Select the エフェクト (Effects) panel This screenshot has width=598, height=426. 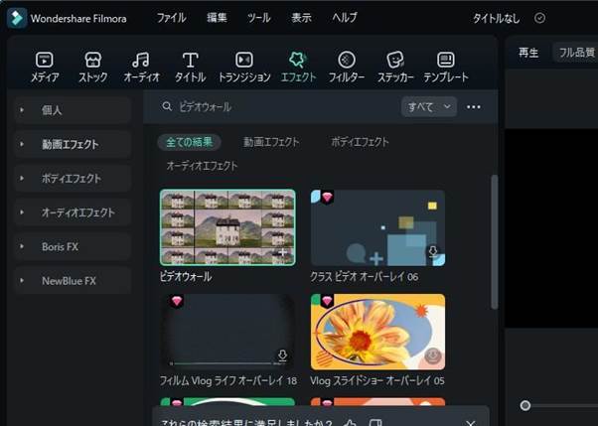coord(298,68)
